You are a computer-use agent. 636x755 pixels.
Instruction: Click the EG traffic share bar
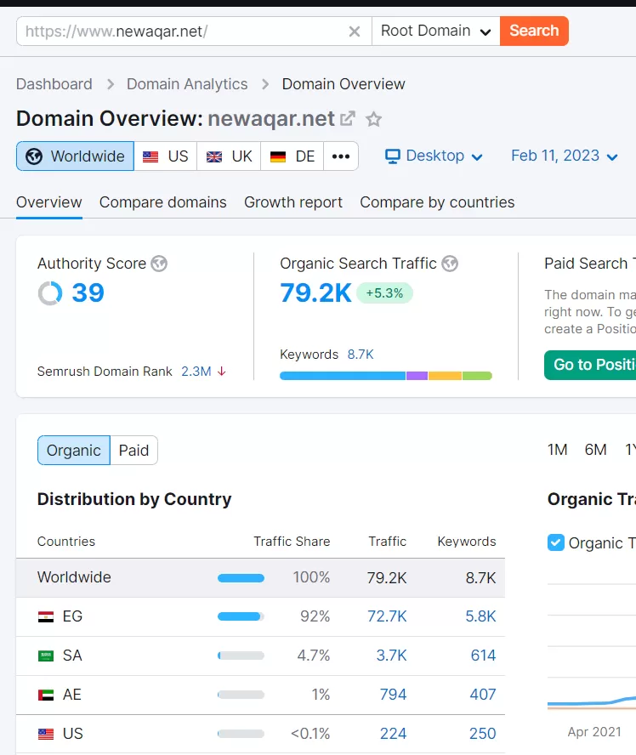241,616
